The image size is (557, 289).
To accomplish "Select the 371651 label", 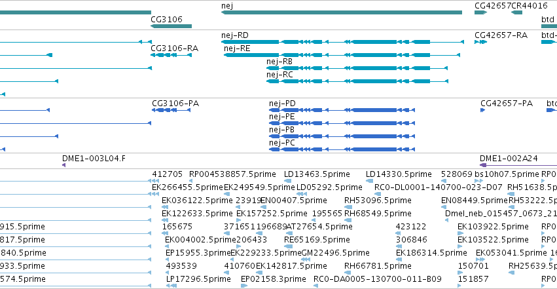I will pos(239,227).
